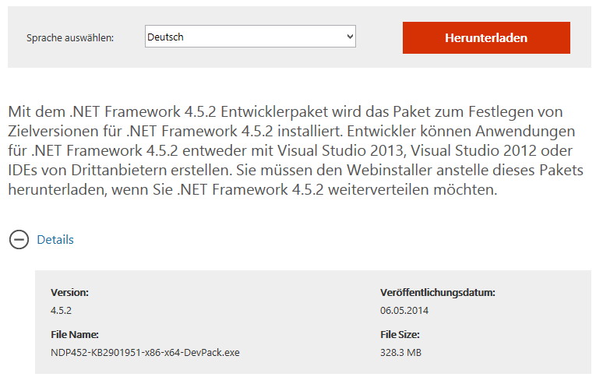Click the publication date 06.05.2014
Image resolution: width=596 pixels, height=384 pixels.
[x=404, y=310]
